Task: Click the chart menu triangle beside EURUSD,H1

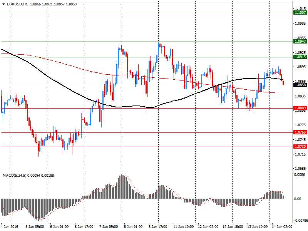Action: pyautogui.click(x=3, y=4)
